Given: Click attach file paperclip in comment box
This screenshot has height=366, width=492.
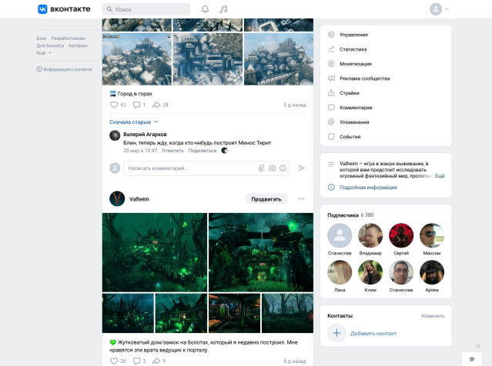Looking at the screenshot, I should [261, 168].
